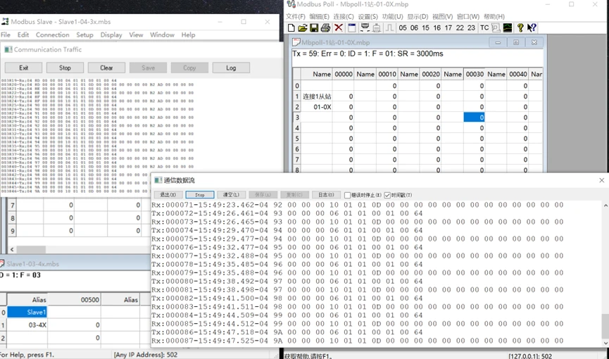The image size is (609, 359).
Task: Click Connect network icon in Modbus Poll toolbar
Action: pos(365,27)
